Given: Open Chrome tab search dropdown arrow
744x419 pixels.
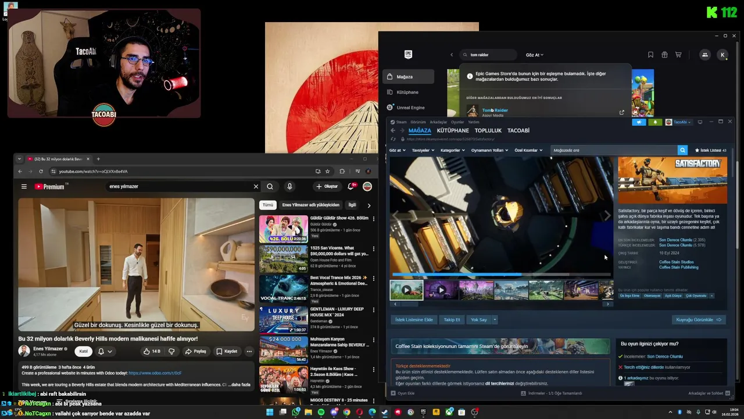Looking at the screenshot, I should click(19, 159).
